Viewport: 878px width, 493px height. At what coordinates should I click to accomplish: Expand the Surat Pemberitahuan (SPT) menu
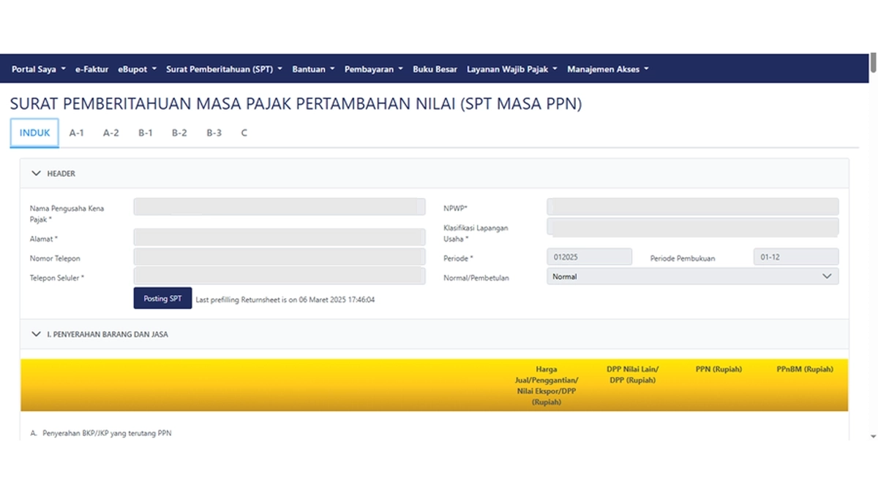point(224,69)
